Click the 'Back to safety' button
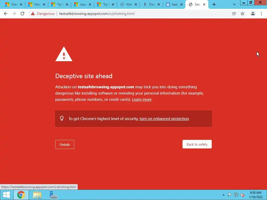The height and width of the screenshot is (200, 267). tap(197, 144)
